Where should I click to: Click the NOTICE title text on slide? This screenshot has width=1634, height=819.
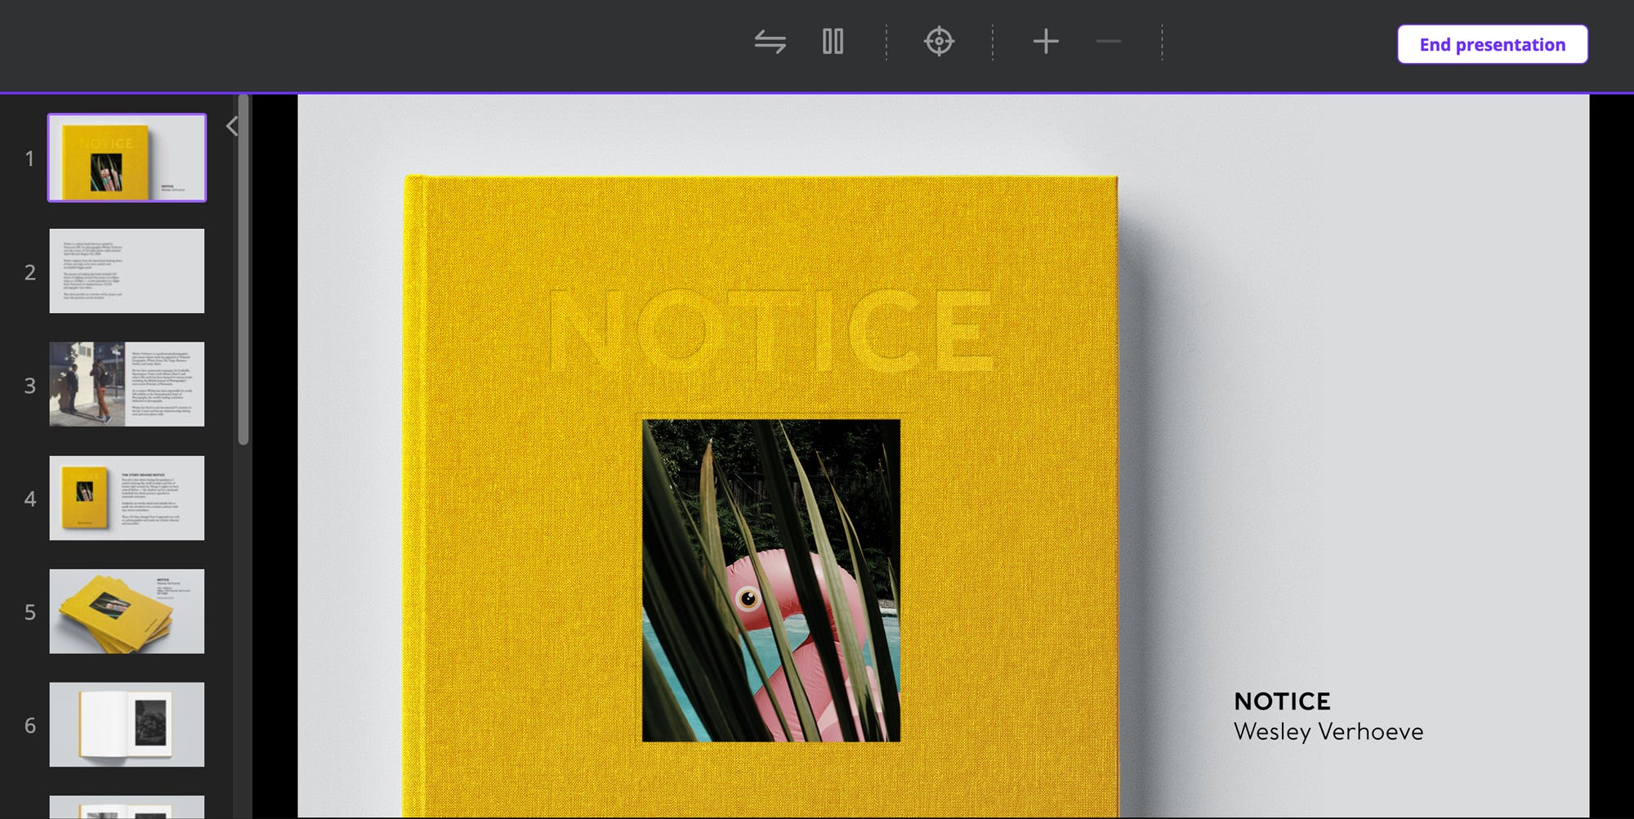1282,701
